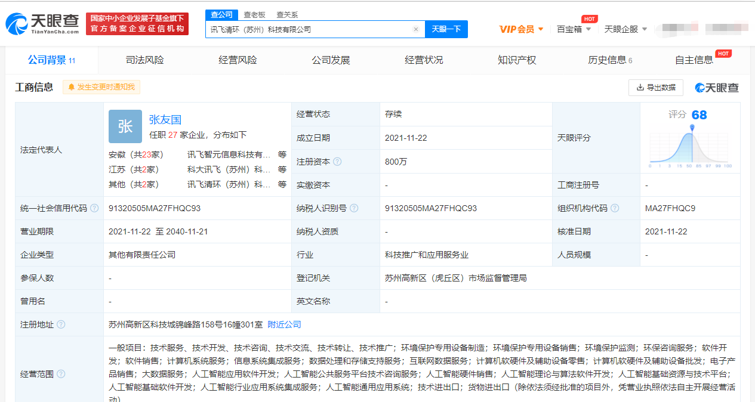755x402 pixels.
Task: Click the 讯飞智元信息科技有 company link
Action: [x=229, y=154]
